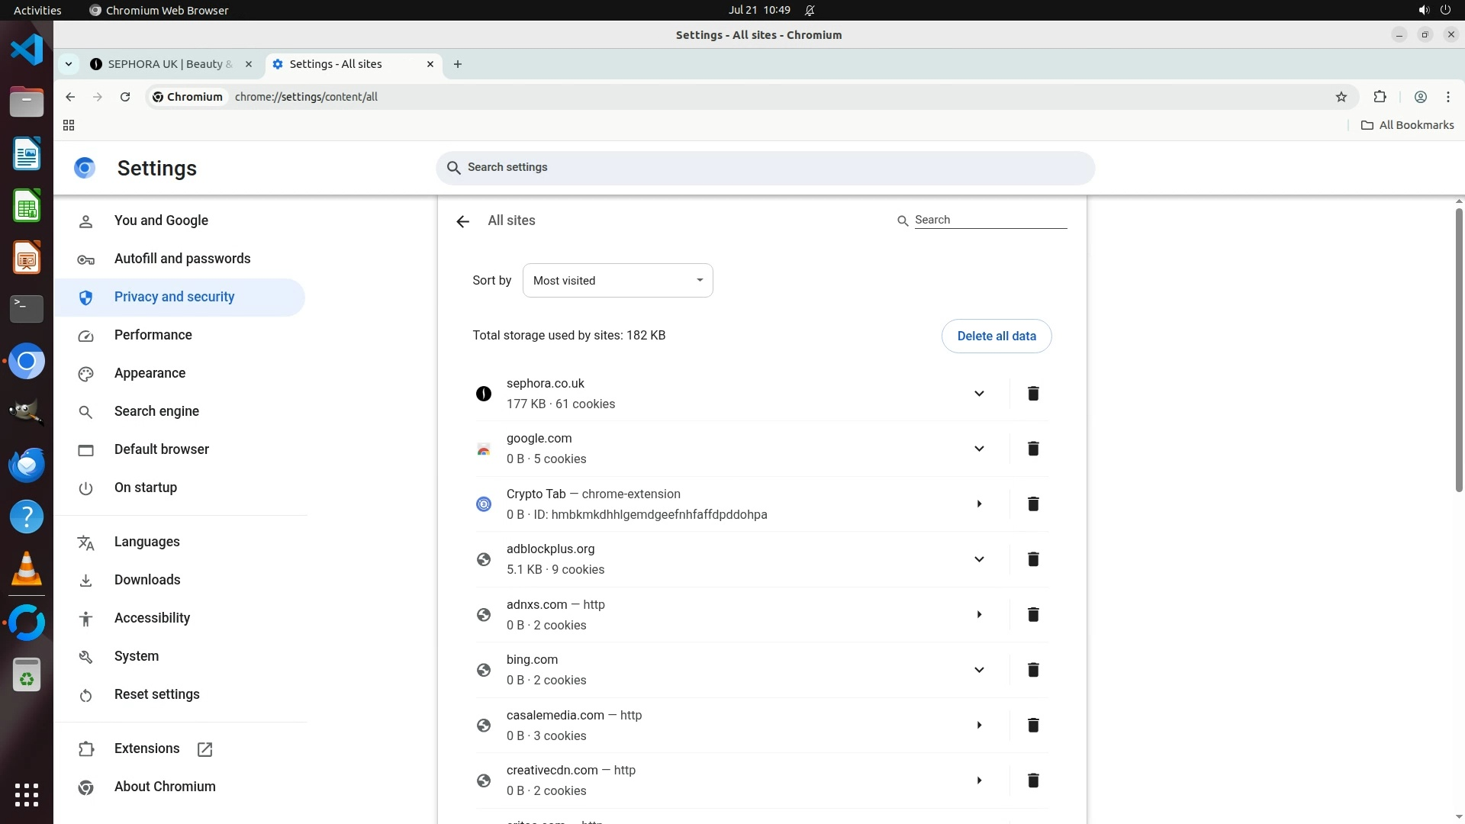Go to Autofill and passwords section
This screenshot has height=824, width=1465.
click(x=182, y=259)
